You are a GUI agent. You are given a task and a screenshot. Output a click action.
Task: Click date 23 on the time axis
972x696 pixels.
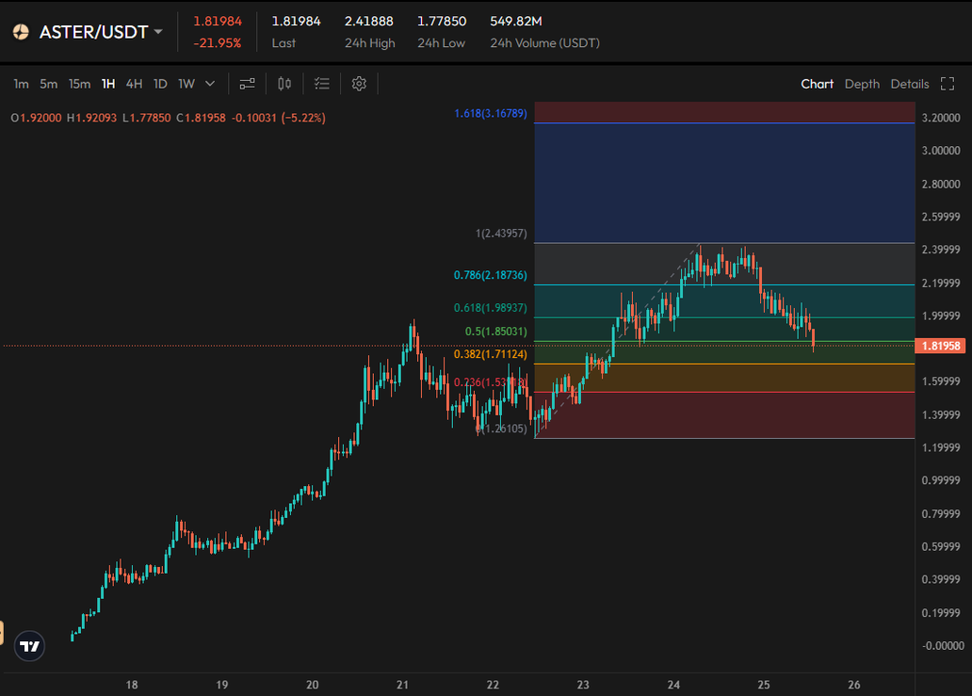pyautogui.click(x=583, y=685)
